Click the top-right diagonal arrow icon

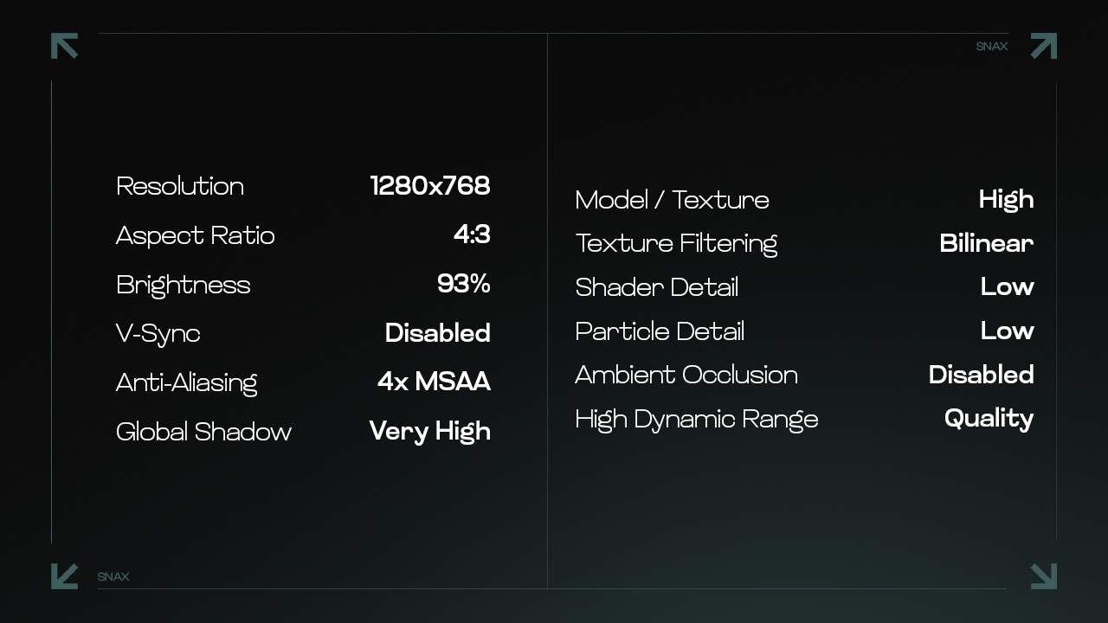click(x=1043, y=46)
